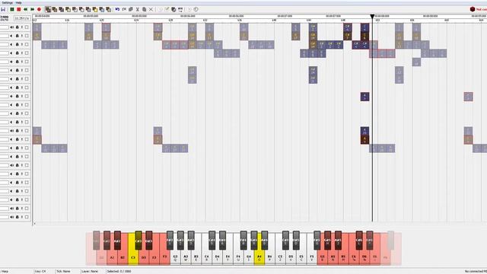Image resolution: width=487 pixels, height=274 pixels.
Task: Click the first layer's name field
Action: point(5,27)
